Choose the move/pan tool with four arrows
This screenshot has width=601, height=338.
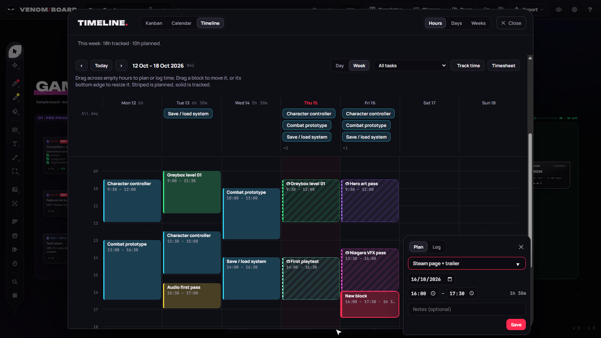[15, 65]
